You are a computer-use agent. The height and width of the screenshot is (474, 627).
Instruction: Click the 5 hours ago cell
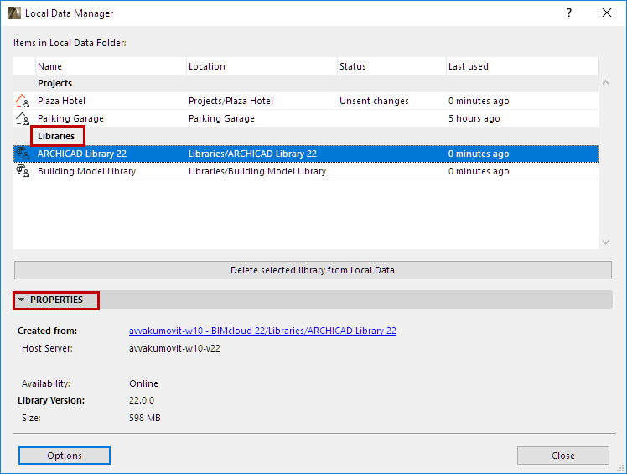(x=474, y=118)
